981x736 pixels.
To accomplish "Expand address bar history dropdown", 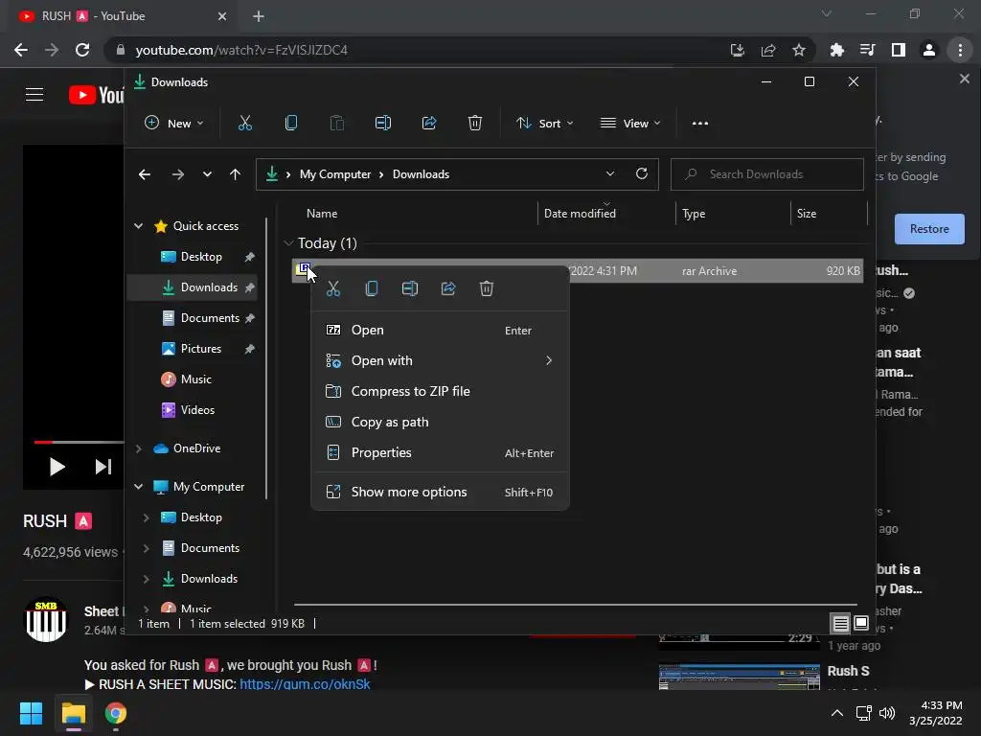I will (610, 173).
